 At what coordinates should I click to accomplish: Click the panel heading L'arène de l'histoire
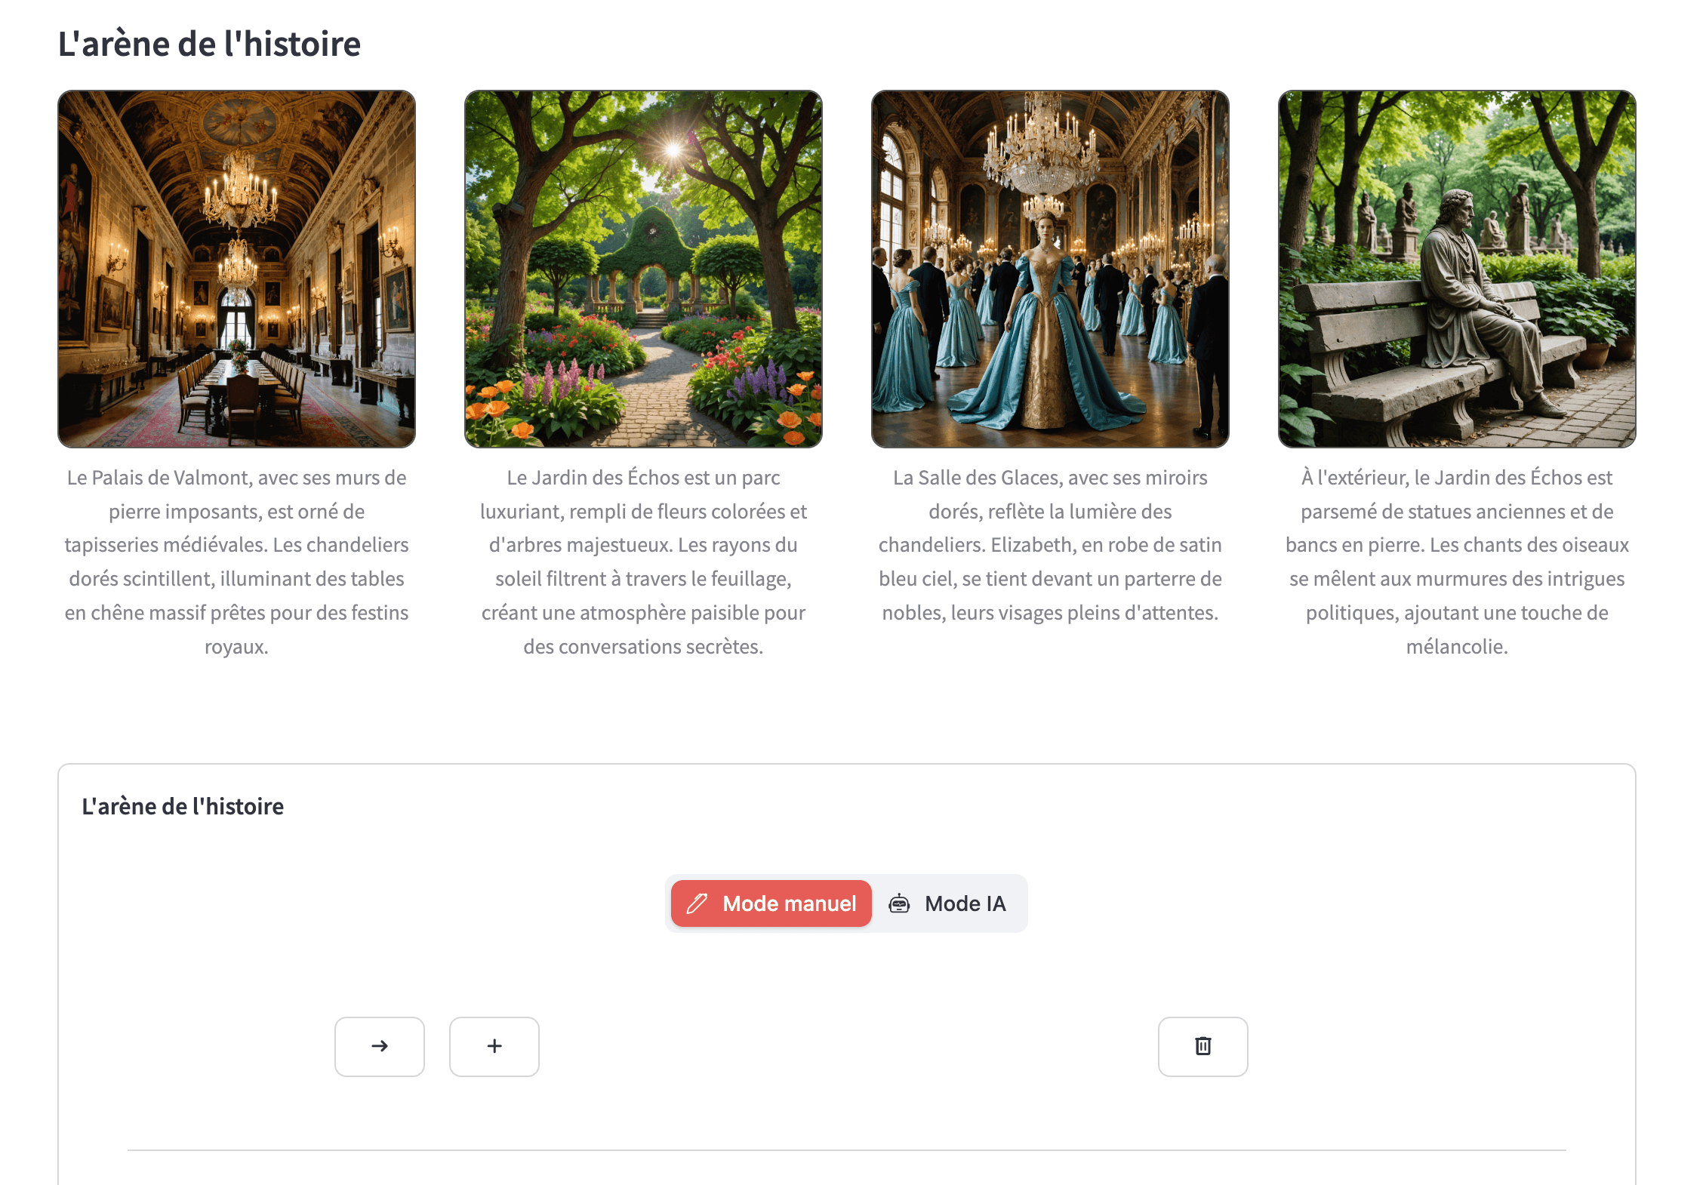click(183, 806)
